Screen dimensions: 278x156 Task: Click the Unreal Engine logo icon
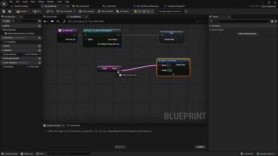[x=4, y=4]
